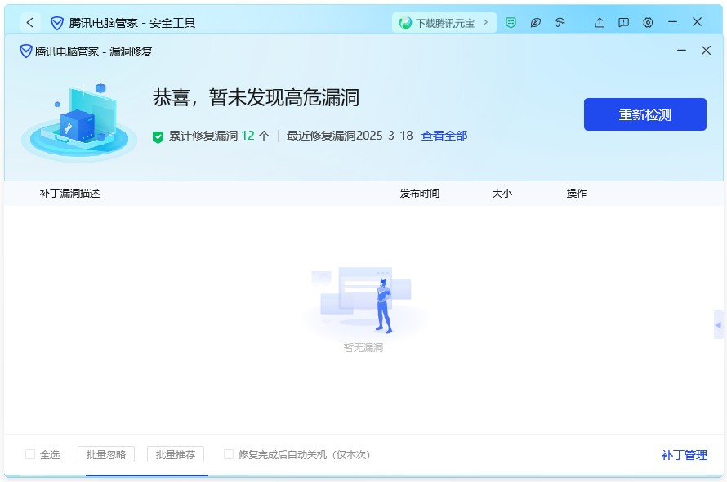The height and width of the screenshot is (482, 727).
Task: Open the 补丁管理 link
Action: (685, 455)
